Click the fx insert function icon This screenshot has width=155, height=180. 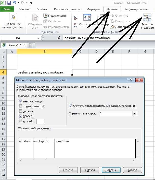[59, 38]
